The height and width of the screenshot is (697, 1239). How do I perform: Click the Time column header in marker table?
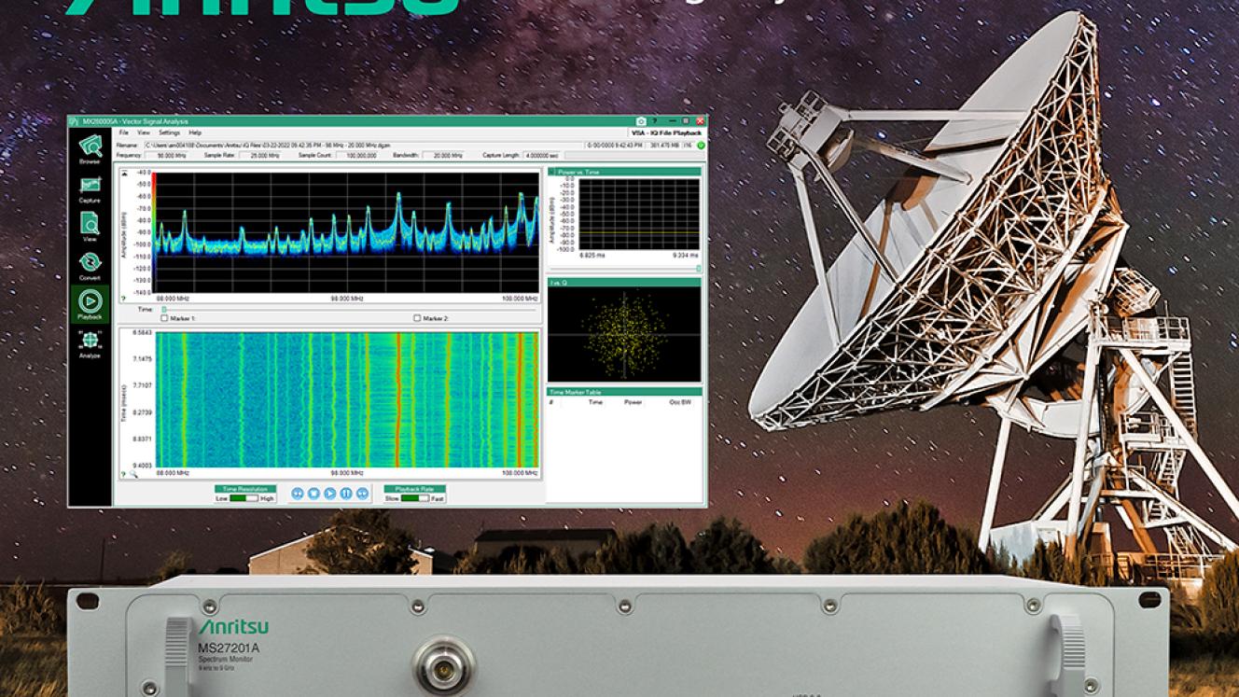(595, 402)
